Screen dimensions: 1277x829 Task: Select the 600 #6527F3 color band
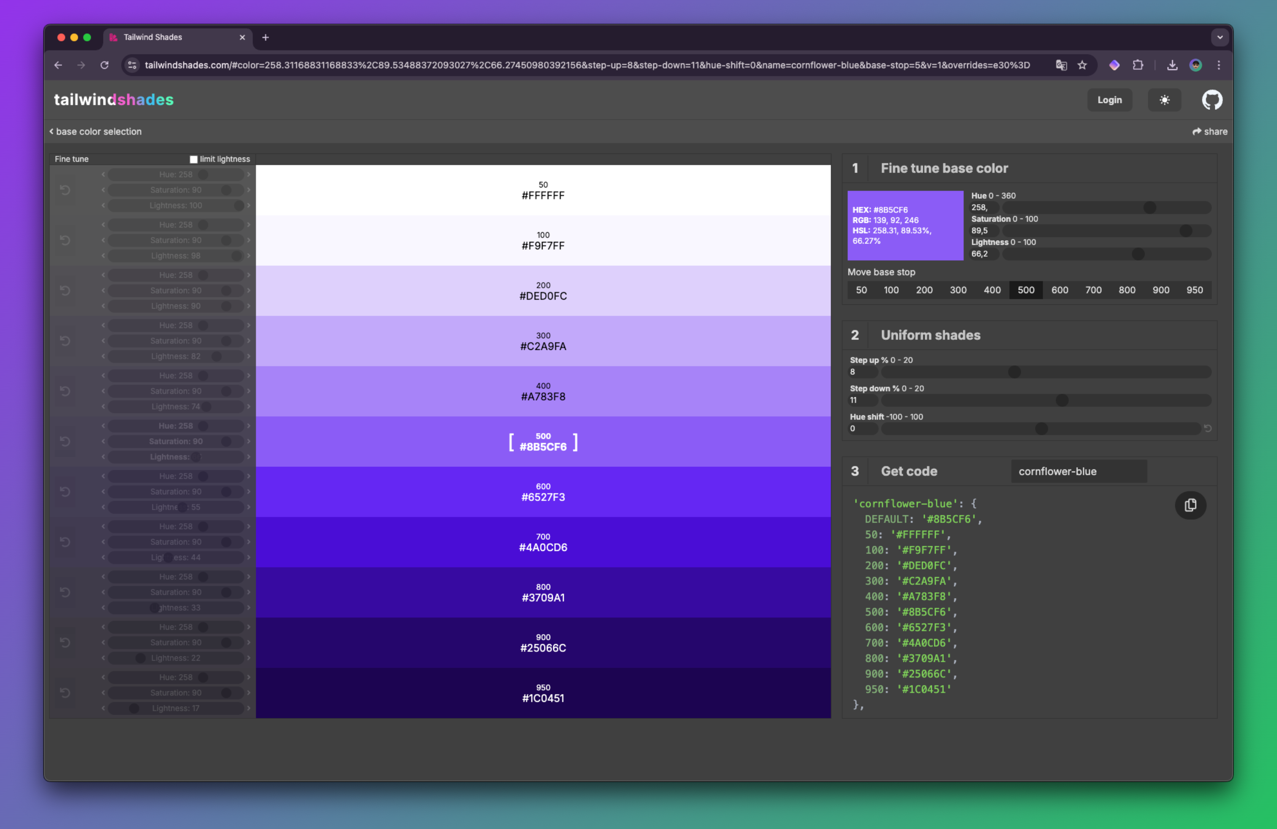543,492
